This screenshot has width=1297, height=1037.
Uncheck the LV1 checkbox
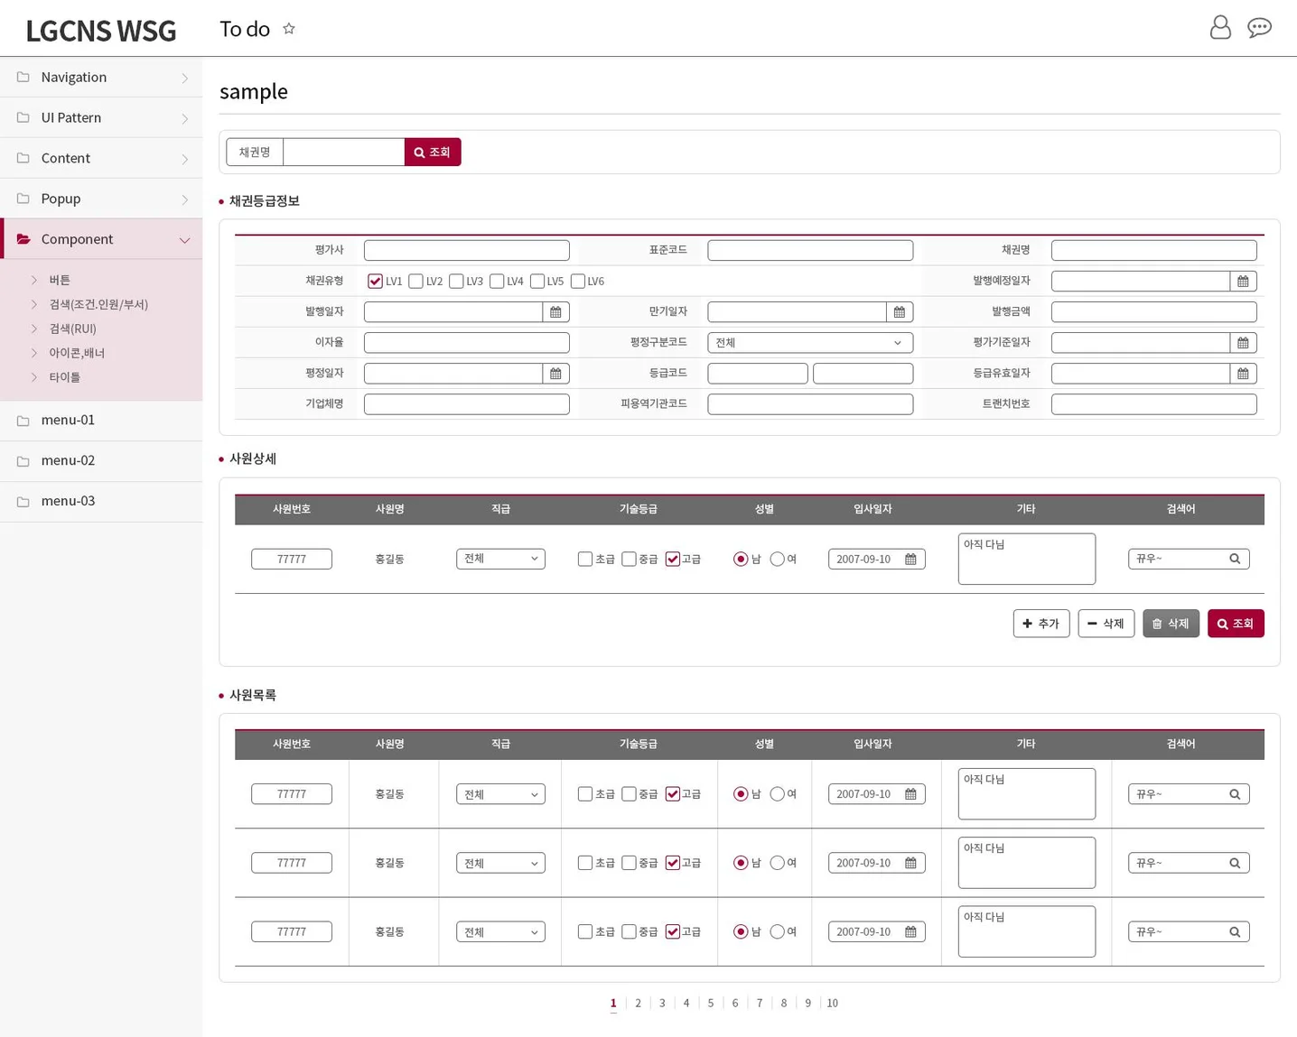375,282
